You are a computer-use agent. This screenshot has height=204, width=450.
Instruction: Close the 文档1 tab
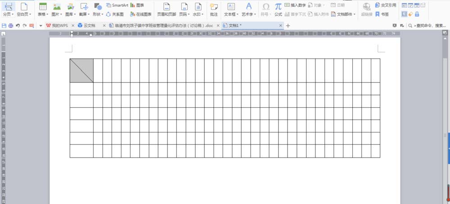click(281, 26)
